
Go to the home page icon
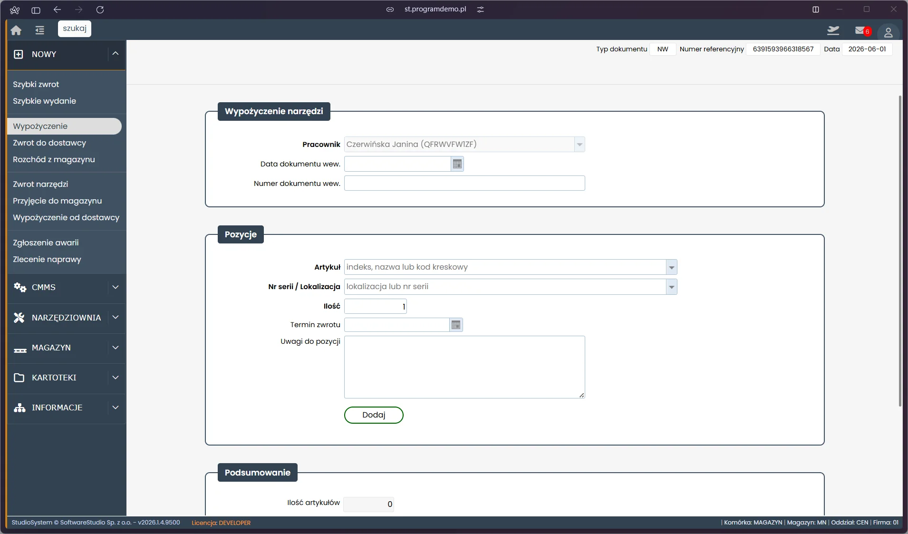click(16, 30)
